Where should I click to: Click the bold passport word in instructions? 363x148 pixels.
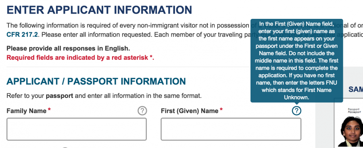[60, 96]
